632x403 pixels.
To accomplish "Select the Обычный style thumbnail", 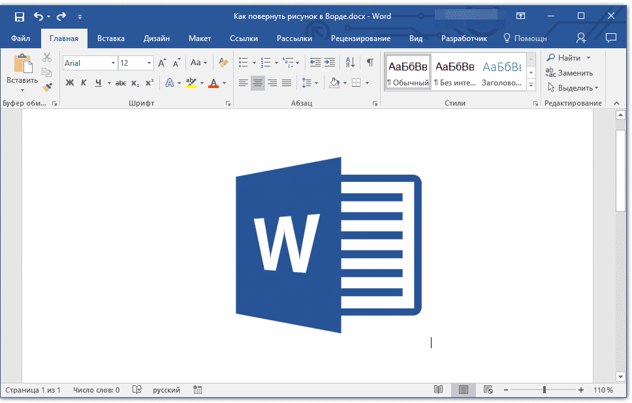I will tap(408, 73).
